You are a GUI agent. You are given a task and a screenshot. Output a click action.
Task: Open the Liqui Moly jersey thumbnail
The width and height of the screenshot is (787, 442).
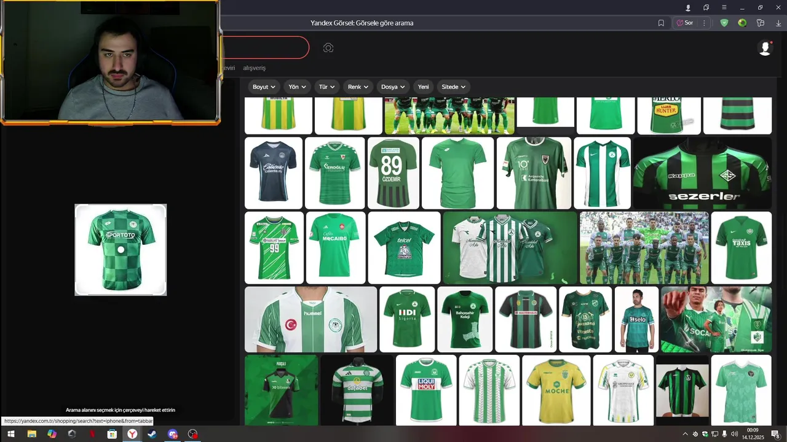point(426,390)
